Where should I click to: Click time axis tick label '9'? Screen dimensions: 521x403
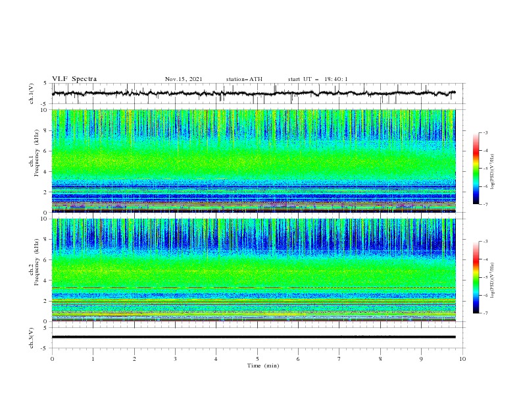tap(421, 359)
